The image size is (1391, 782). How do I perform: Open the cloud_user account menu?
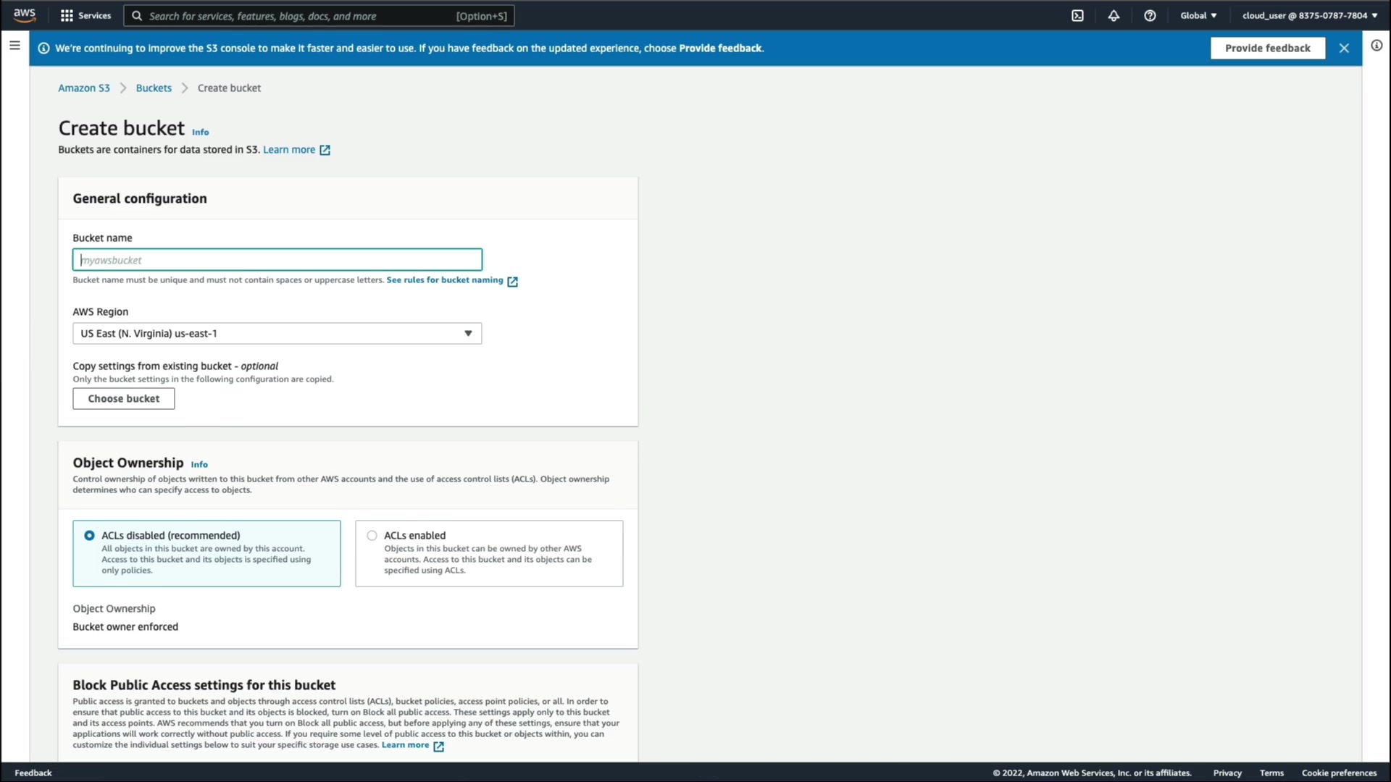(x=1310, y=15)
